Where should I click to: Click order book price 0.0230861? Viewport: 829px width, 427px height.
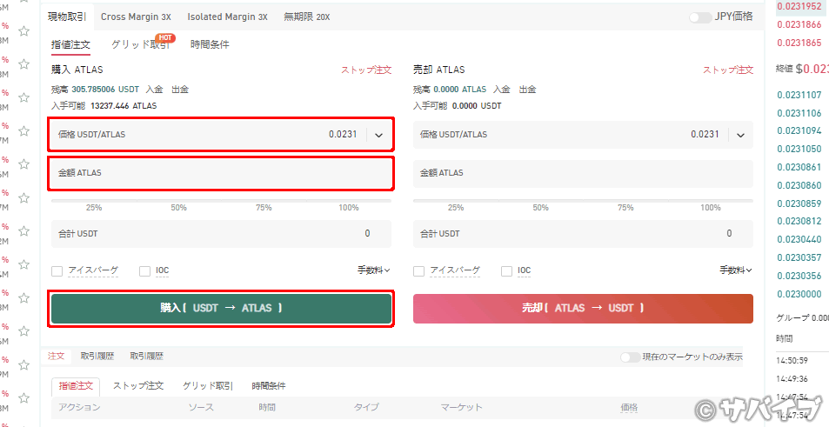click(799, 167)
